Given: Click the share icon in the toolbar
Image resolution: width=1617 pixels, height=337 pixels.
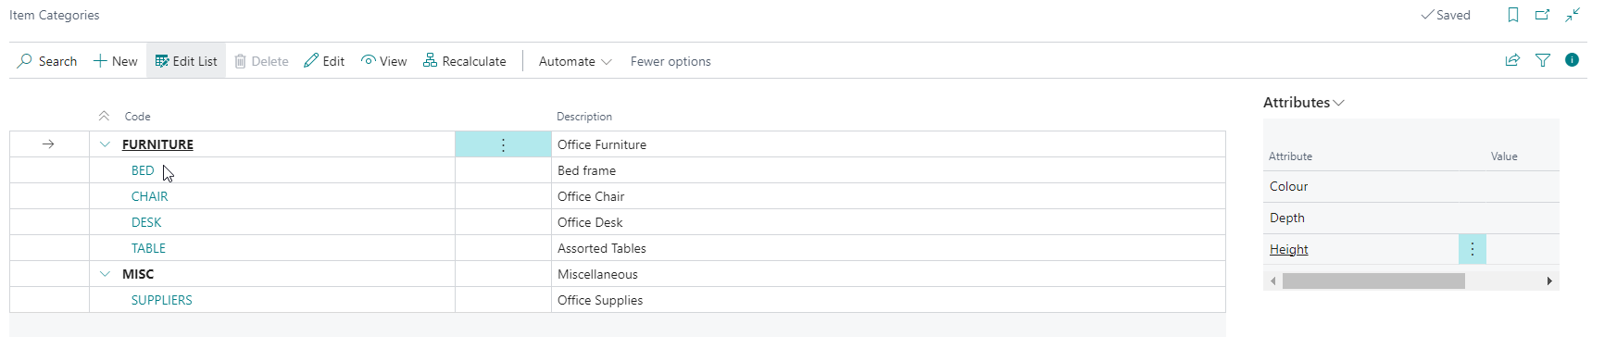Looking at the screenshot, I should 1512,60.
